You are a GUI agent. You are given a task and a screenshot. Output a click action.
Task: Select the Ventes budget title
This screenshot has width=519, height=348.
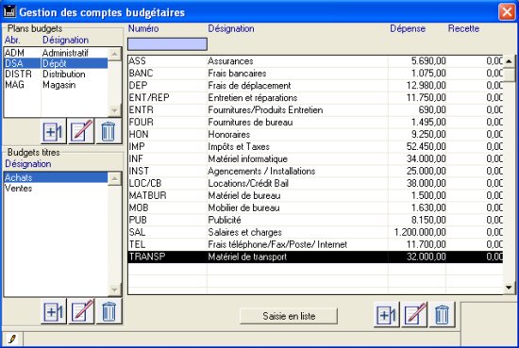point(56,189)
